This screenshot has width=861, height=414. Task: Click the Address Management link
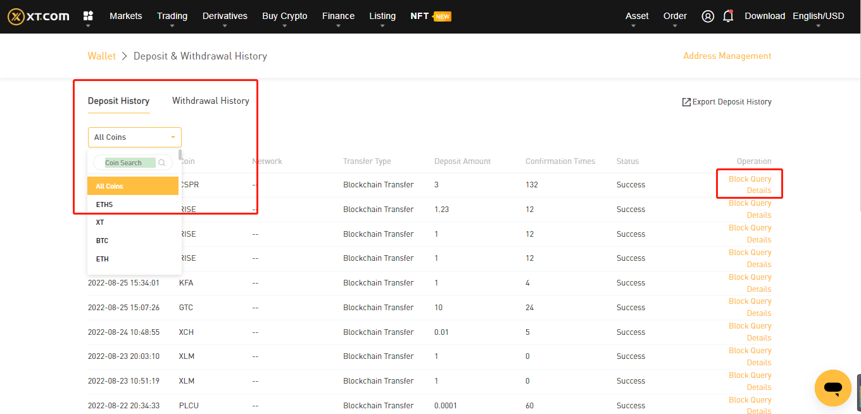click(727, 56)
